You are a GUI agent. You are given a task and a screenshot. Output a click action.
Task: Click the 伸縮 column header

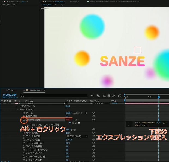[x=114, y=101]
